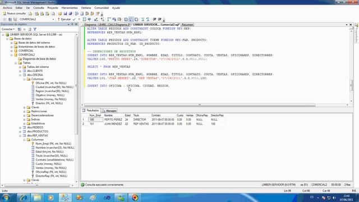Open the Herramientas menu
The image size is (359, 202).
70,8
